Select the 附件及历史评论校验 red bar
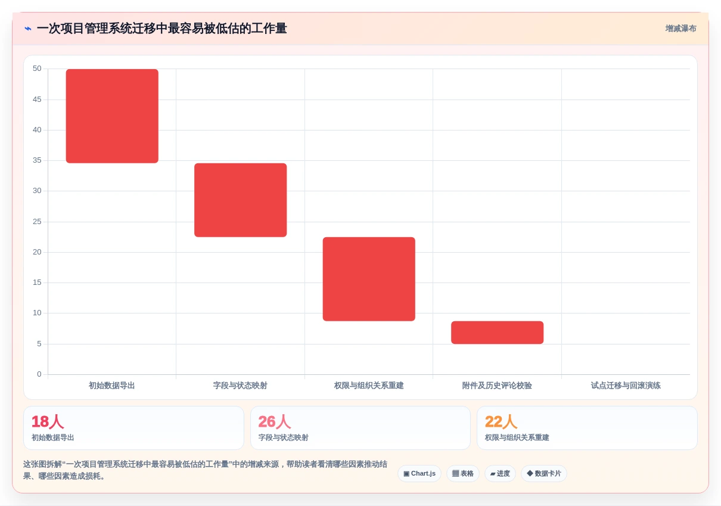Screen dimensions: 721x506 [498, 333]
